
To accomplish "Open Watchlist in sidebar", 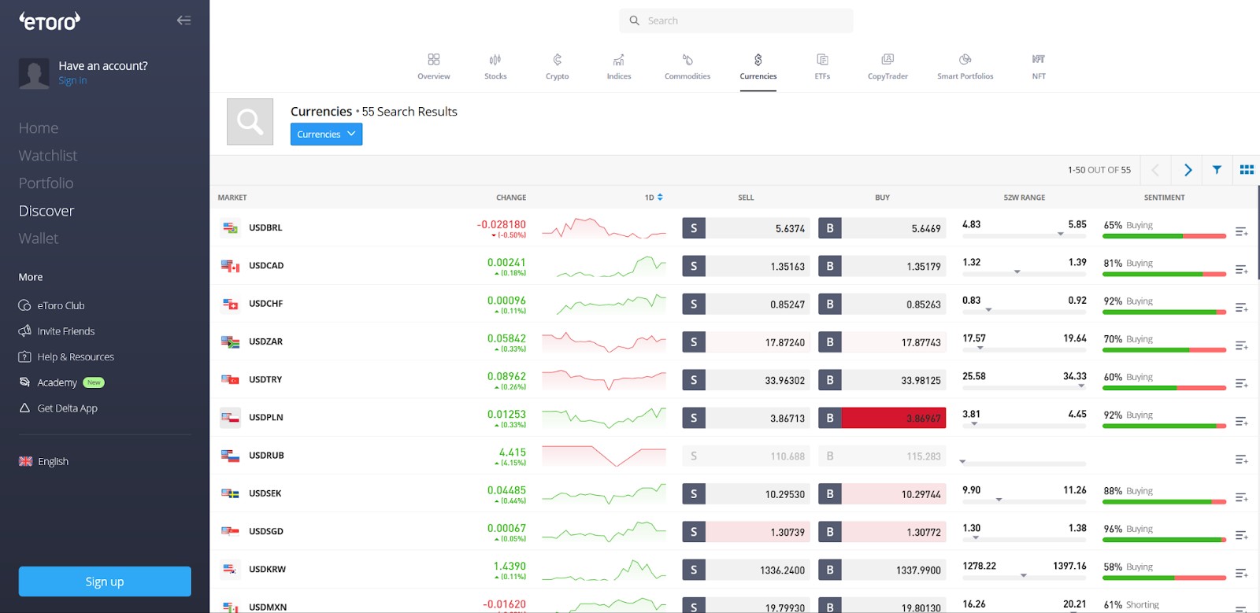I will point(48,156).
